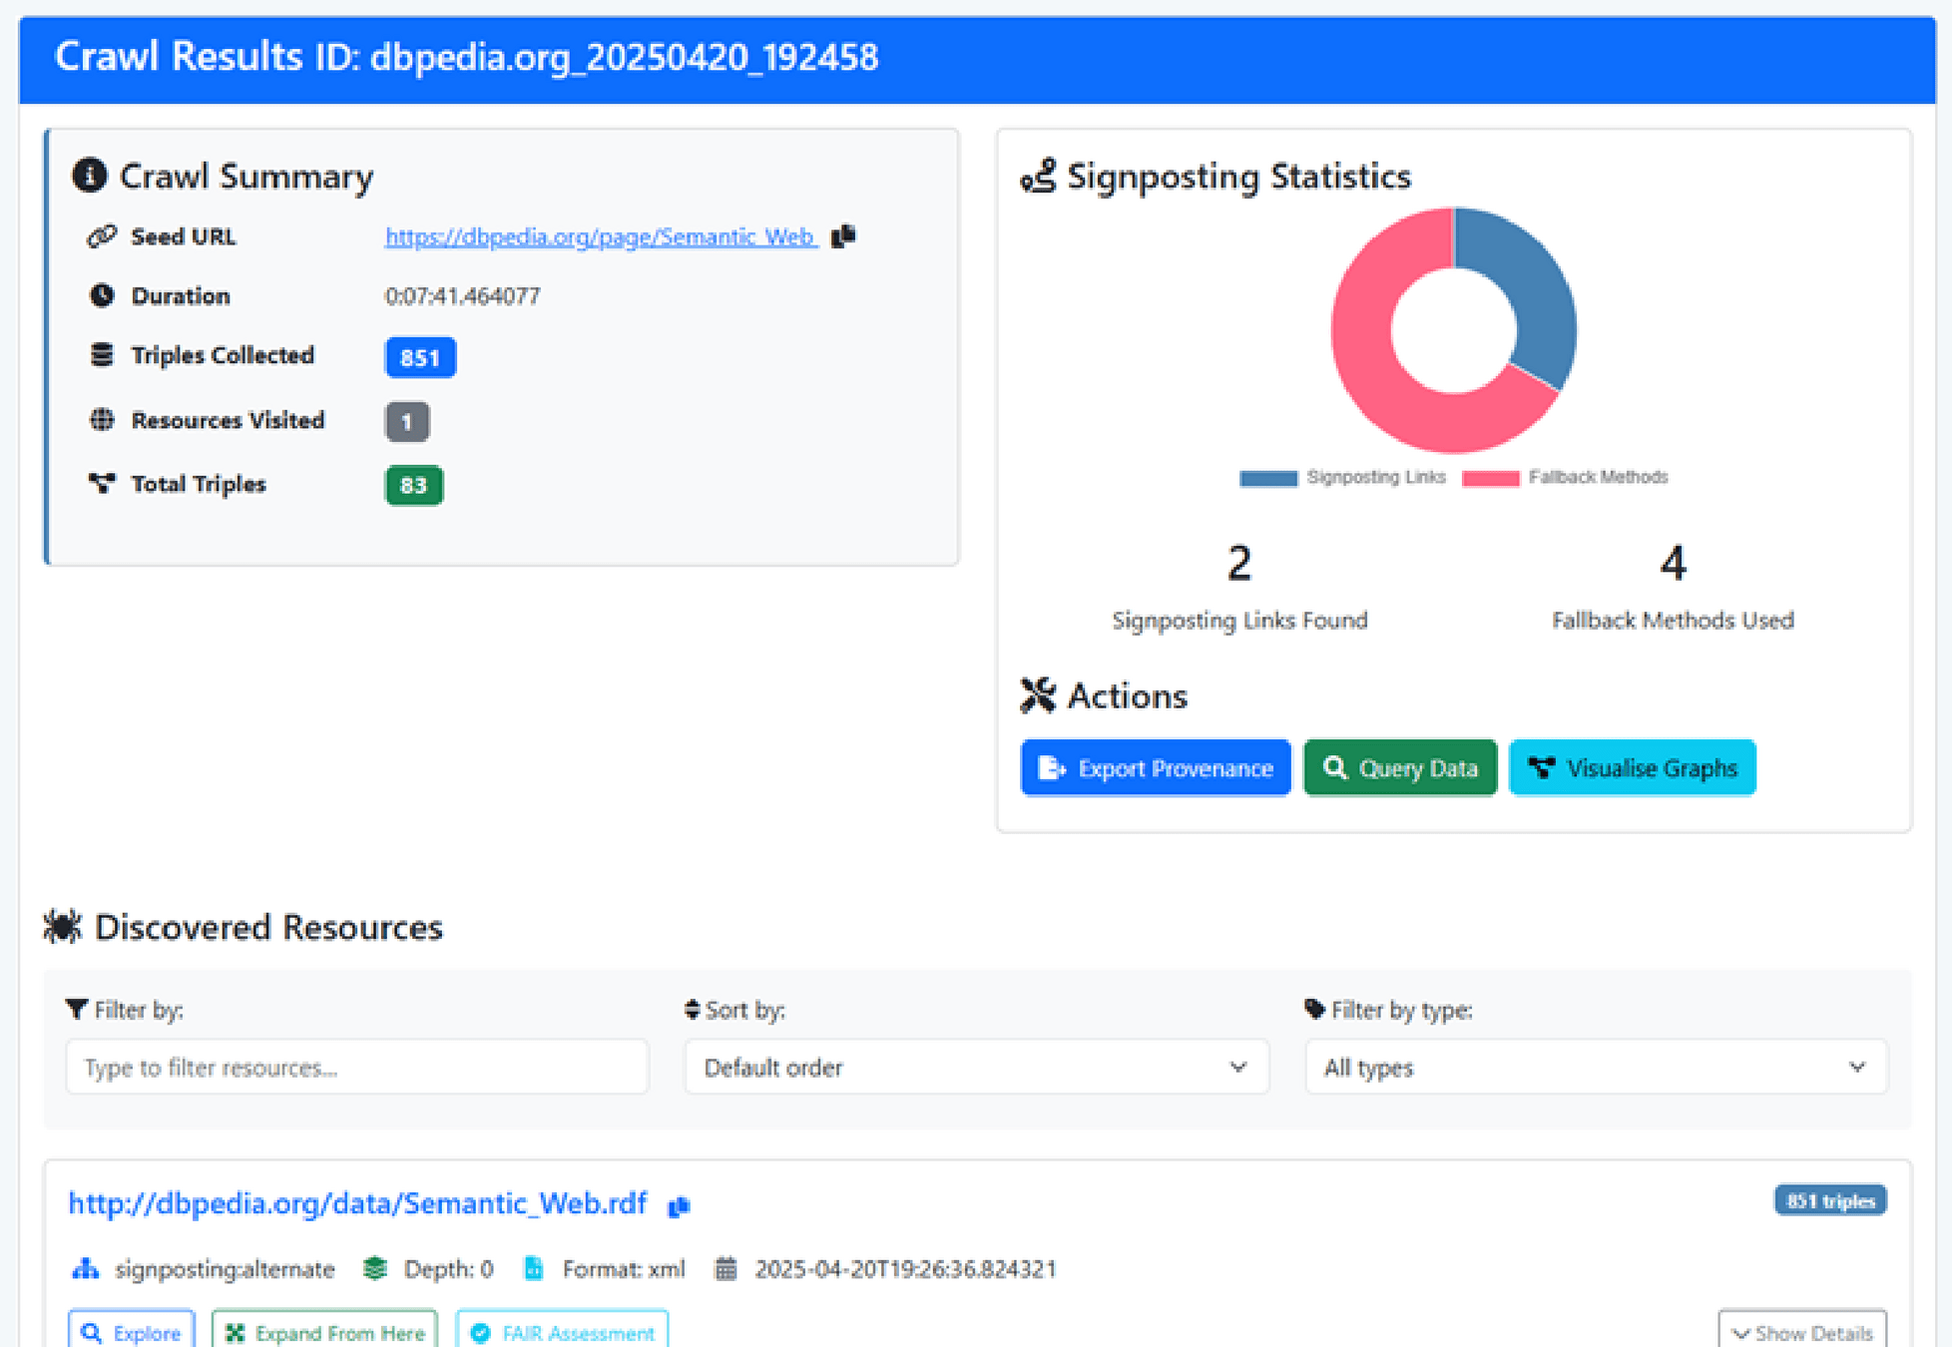Image resolution: width=1952 pixels, height=1347 pixels.
Task: Click the Query Data button
Action: 1399,768
